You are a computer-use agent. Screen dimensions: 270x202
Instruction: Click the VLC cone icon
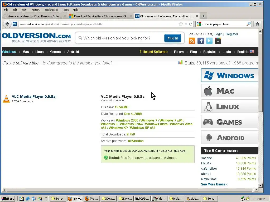tap(6, 99)
